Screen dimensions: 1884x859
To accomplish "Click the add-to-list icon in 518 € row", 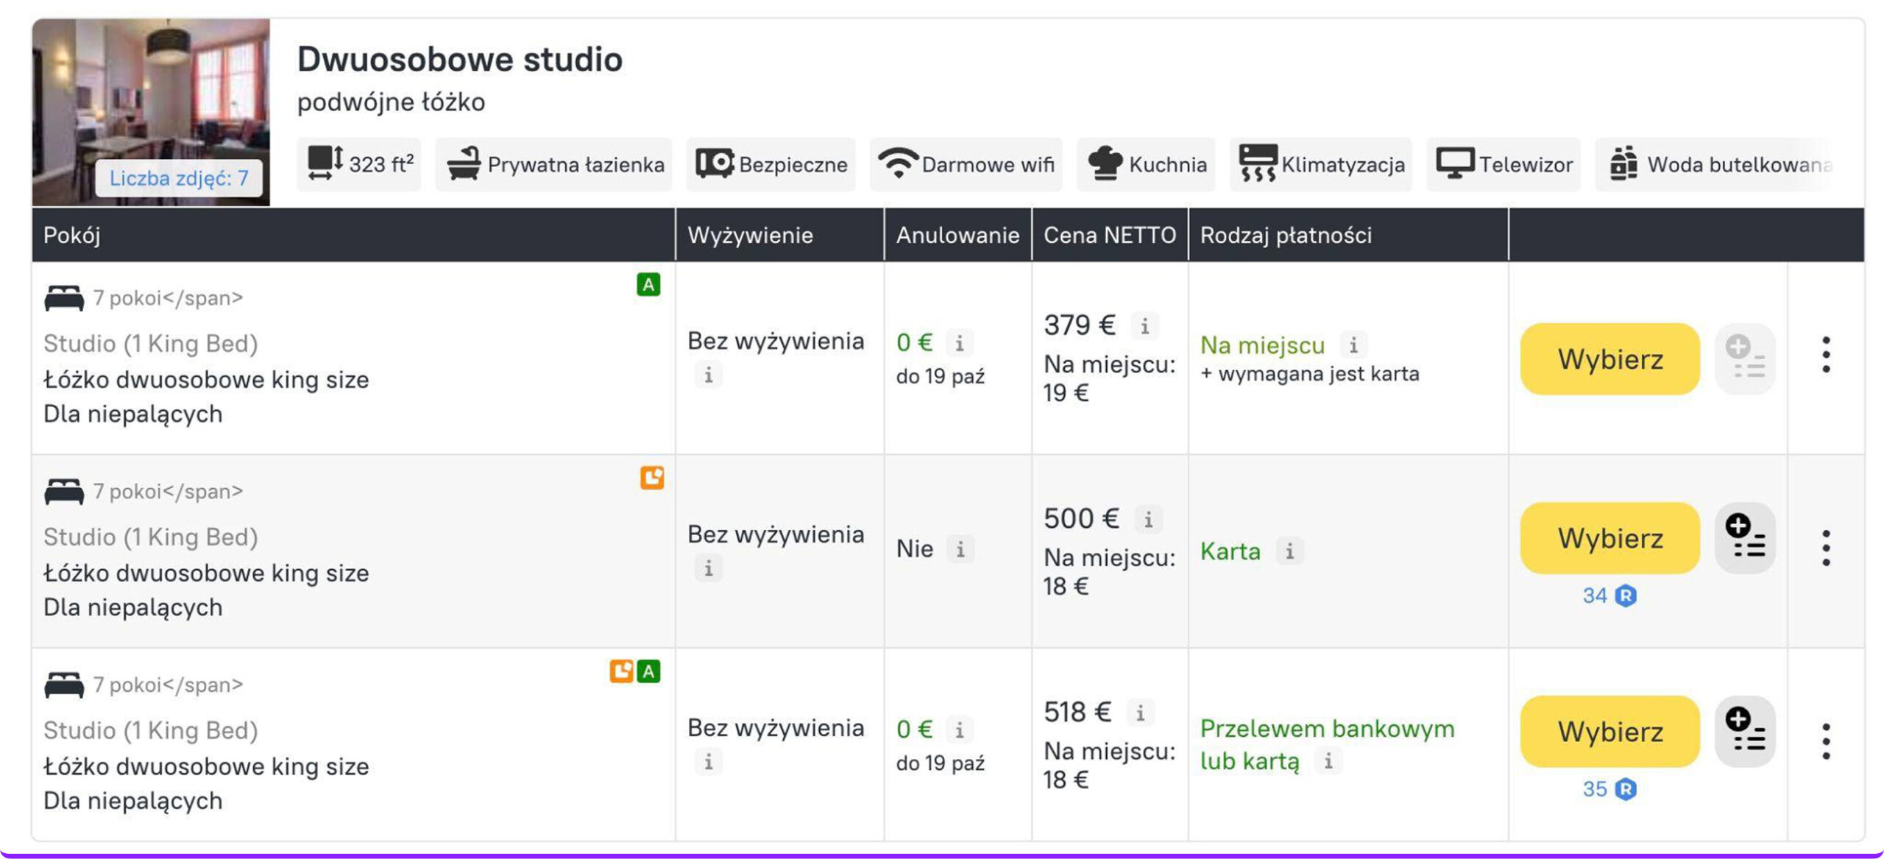I will [1744, 731].
